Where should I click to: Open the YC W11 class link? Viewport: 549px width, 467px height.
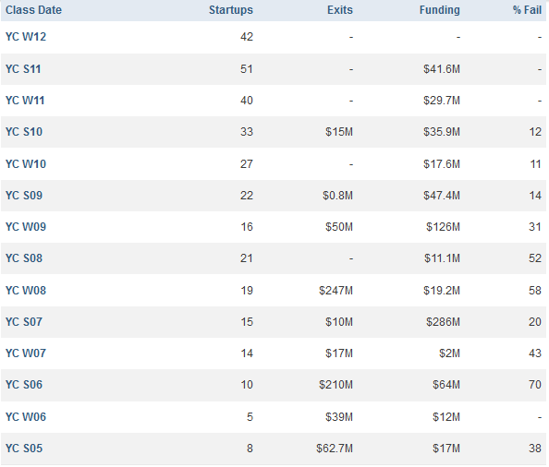coord(25,101)
